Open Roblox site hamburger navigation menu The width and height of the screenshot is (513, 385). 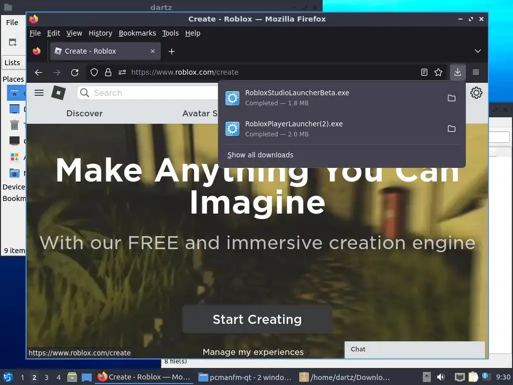(39, 93)
